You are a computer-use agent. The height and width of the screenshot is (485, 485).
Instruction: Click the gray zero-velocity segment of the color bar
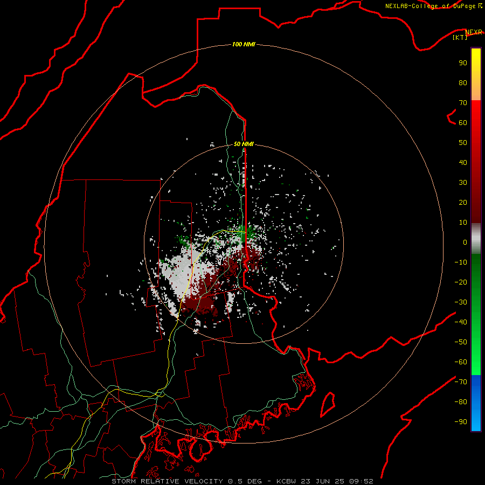click(476, 239)
